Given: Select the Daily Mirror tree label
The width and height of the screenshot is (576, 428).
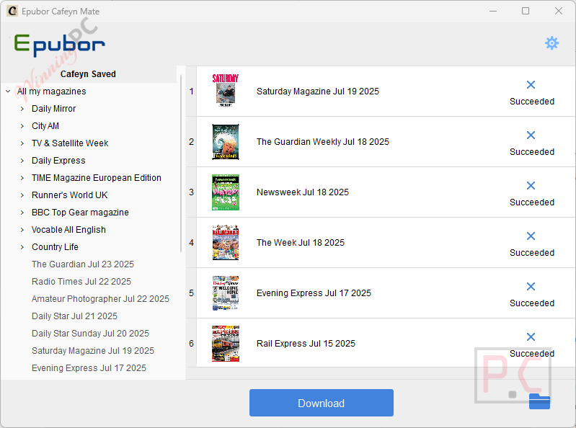Looking at the screenshot, I should tap(53, 109).
